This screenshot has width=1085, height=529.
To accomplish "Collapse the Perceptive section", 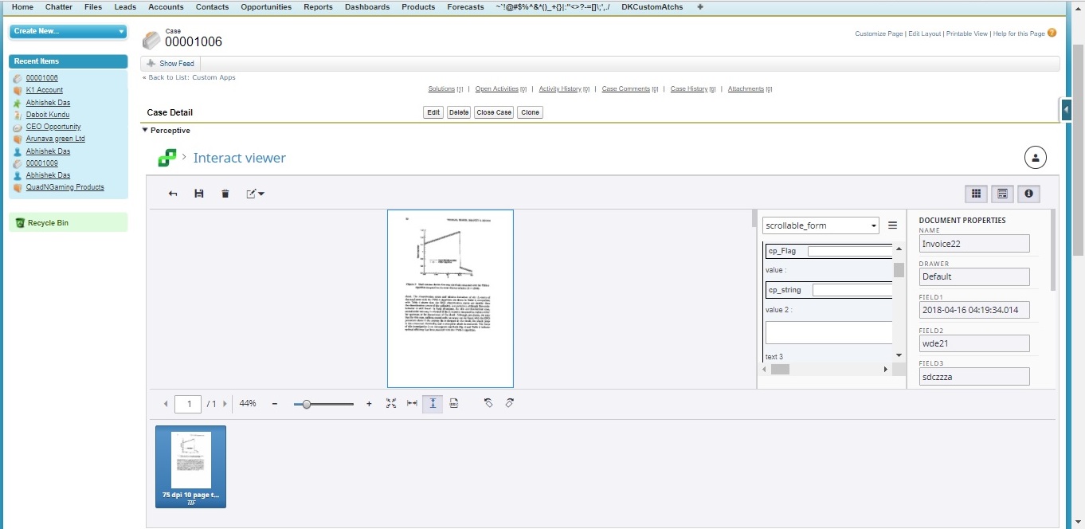I will point(145,131).
